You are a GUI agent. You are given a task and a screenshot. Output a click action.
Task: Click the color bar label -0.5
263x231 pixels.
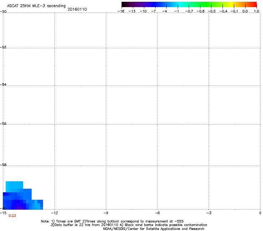212,11
